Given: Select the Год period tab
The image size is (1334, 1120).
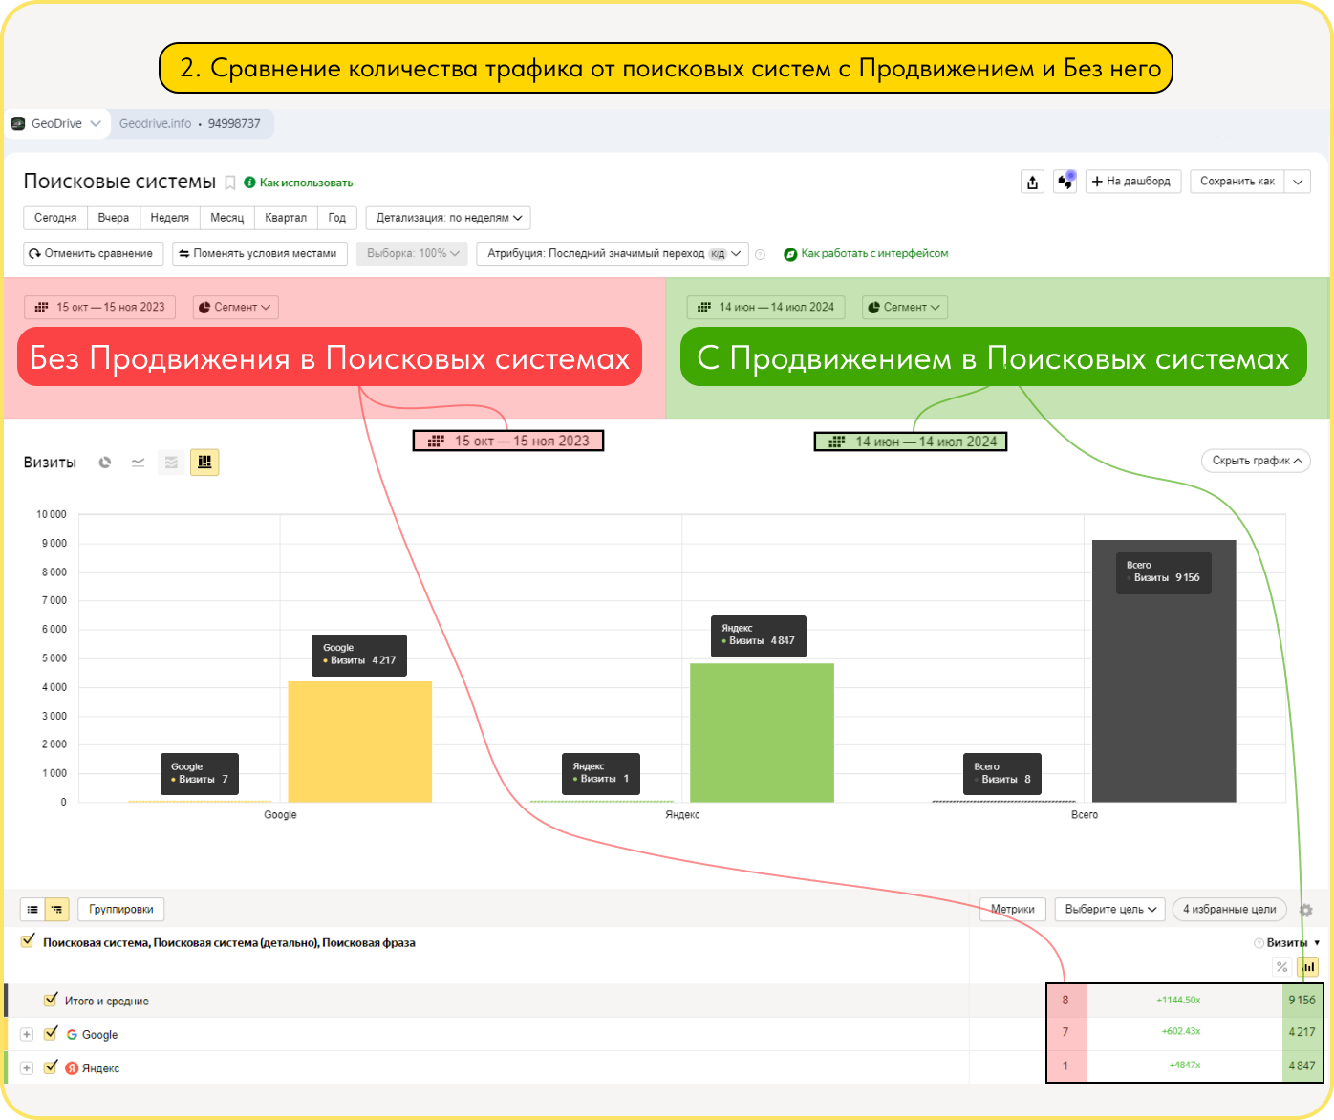Looking at the screenshot, I should 337,218.
